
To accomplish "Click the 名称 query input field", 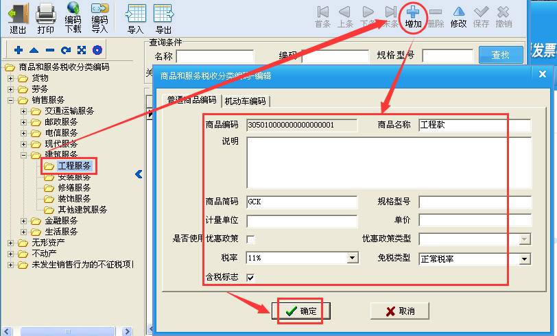I will coord(215,56).
